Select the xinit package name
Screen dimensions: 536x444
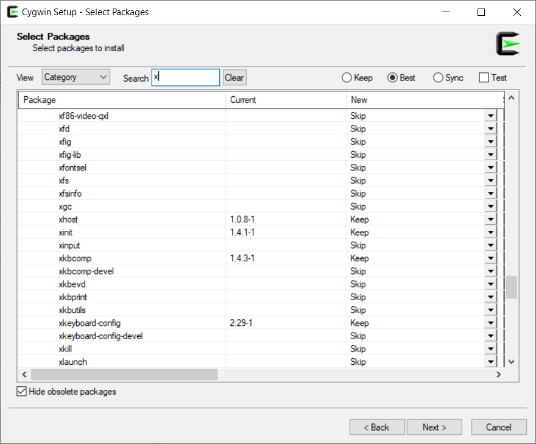[65, 233]
